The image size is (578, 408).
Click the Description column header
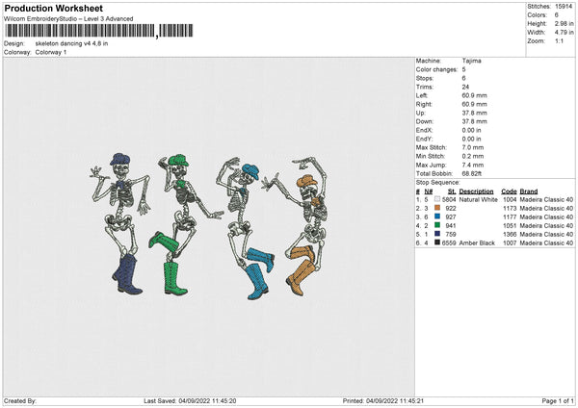(x=477, y=191)
